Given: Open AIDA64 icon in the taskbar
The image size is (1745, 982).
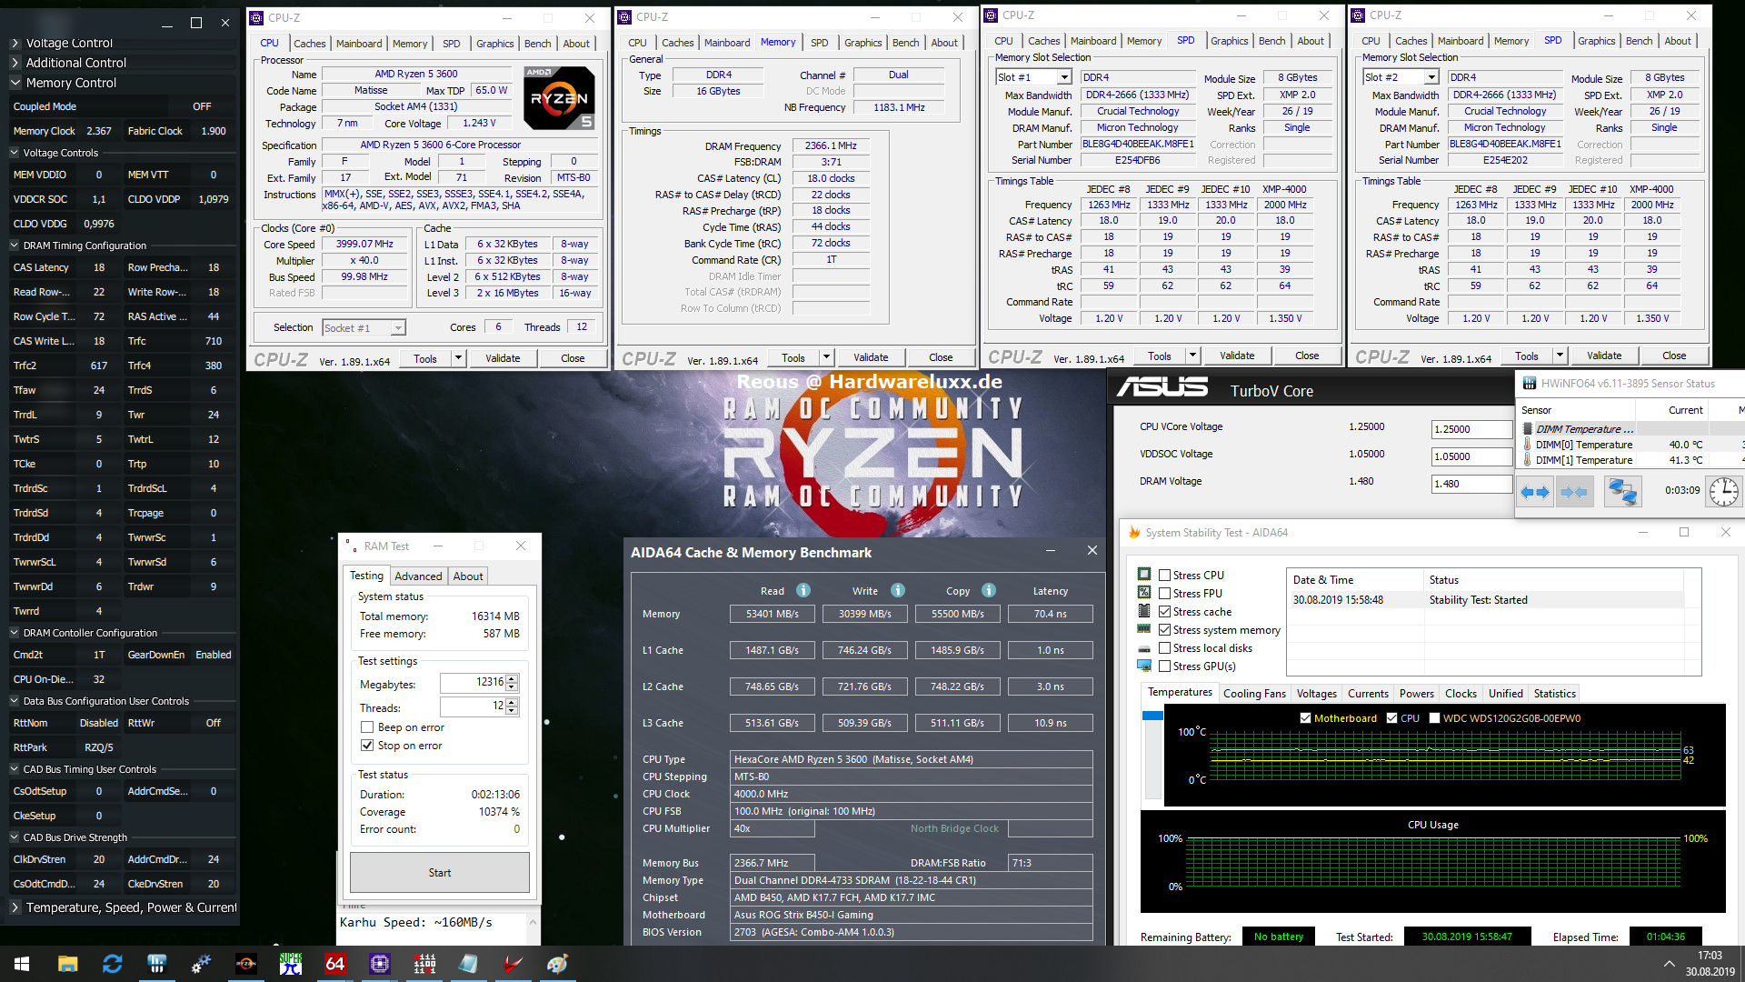Looking at the screenshot, I should tap(335, 964).
